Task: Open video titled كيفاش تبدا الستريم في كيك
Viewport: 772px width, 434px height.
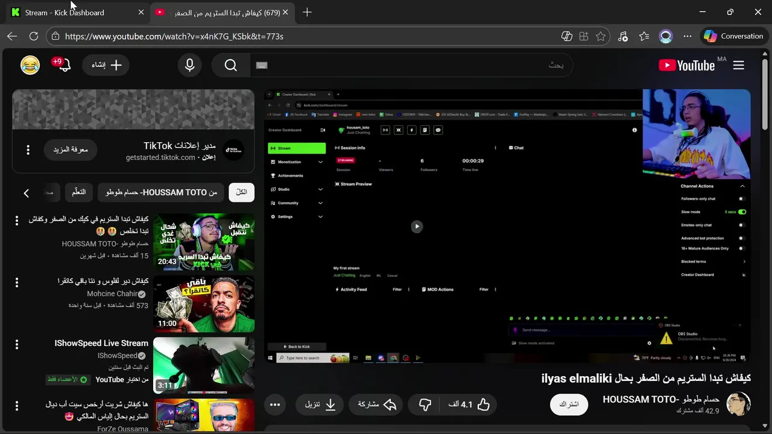Action: pyautogui.click(x=89, y=225)
